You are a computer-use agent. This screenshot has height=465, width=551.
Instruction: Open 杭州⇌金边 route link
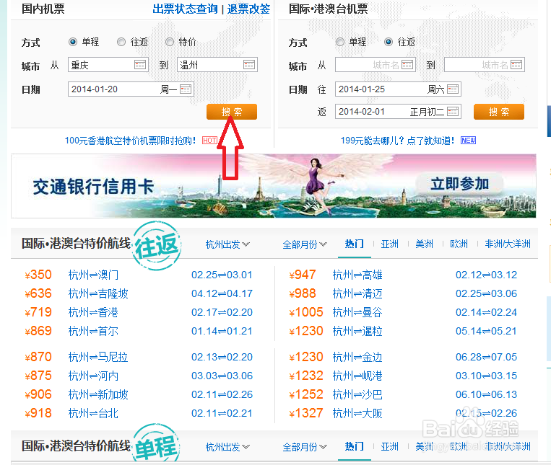point(357,357)
